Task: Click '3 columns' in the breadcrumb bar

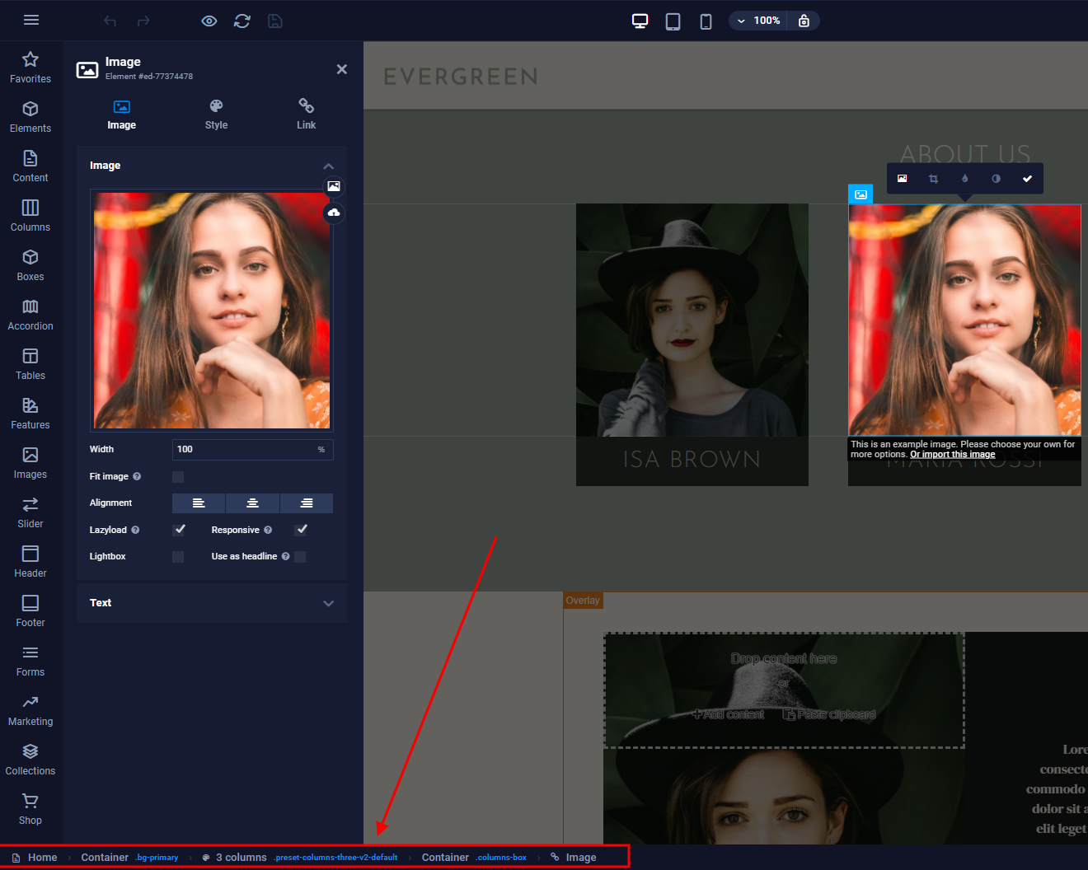Action: point(241,858)
